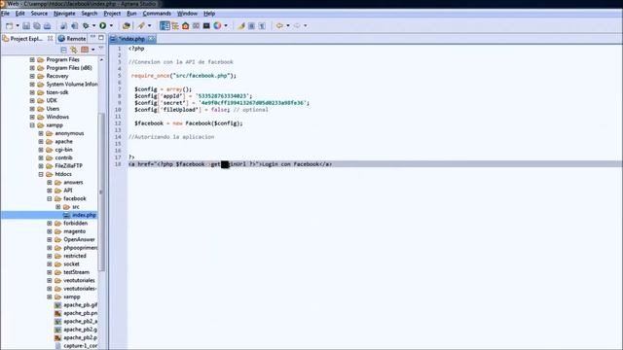Viewport: 623px width, 350px height.
Task: Expand the magento folder node
Action: pyautogui.click(x=50, y=231)
